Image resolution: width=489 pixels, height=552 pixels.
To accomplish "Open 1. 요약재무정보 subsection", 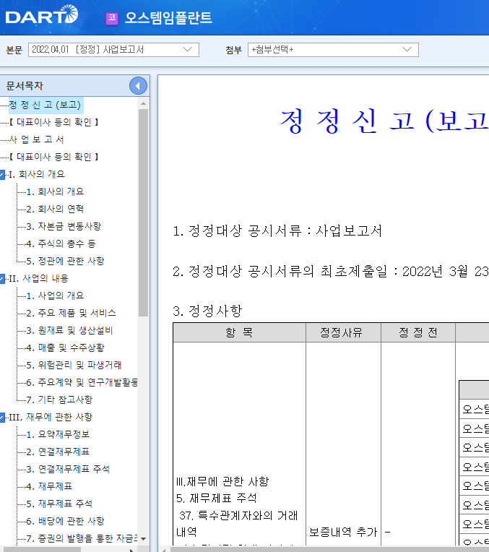I will (58, 434).
